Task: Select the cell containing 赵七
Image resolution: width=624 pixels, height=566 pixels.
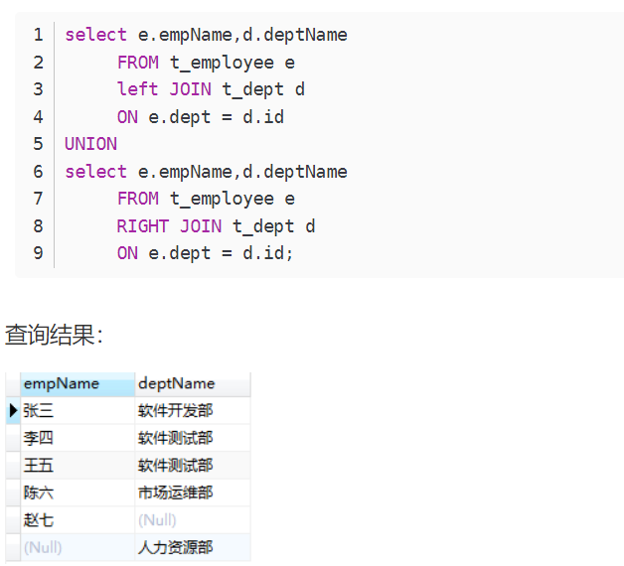Action: coord(78,520)
